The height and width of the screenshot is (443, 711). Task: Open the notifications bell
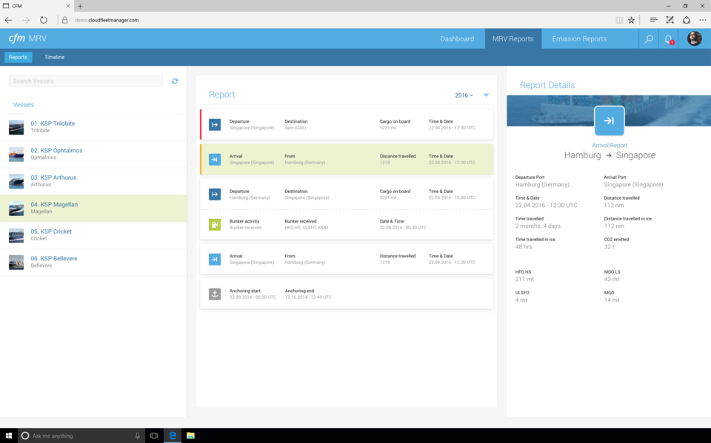tap(669, 39)
